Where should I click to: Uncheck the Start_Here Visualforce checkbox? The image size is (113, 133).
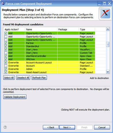pos(6,50)
